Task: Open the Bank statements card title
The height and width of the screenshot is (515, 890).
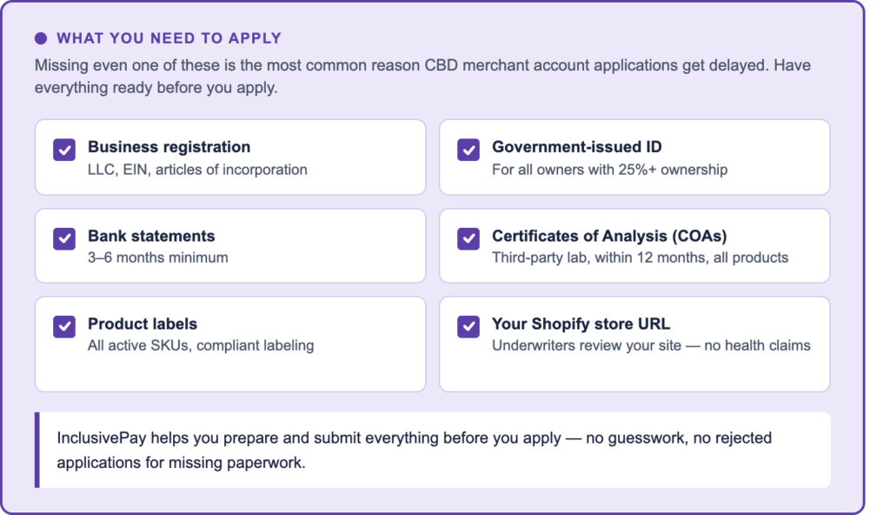Action: (151, 236)
